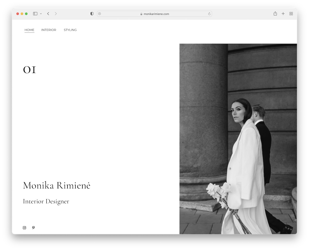Image resolution: width=309 pixels, height=250 pixels.
Task: Click the forward navigation arrow
Action: [x=56, y=14]
